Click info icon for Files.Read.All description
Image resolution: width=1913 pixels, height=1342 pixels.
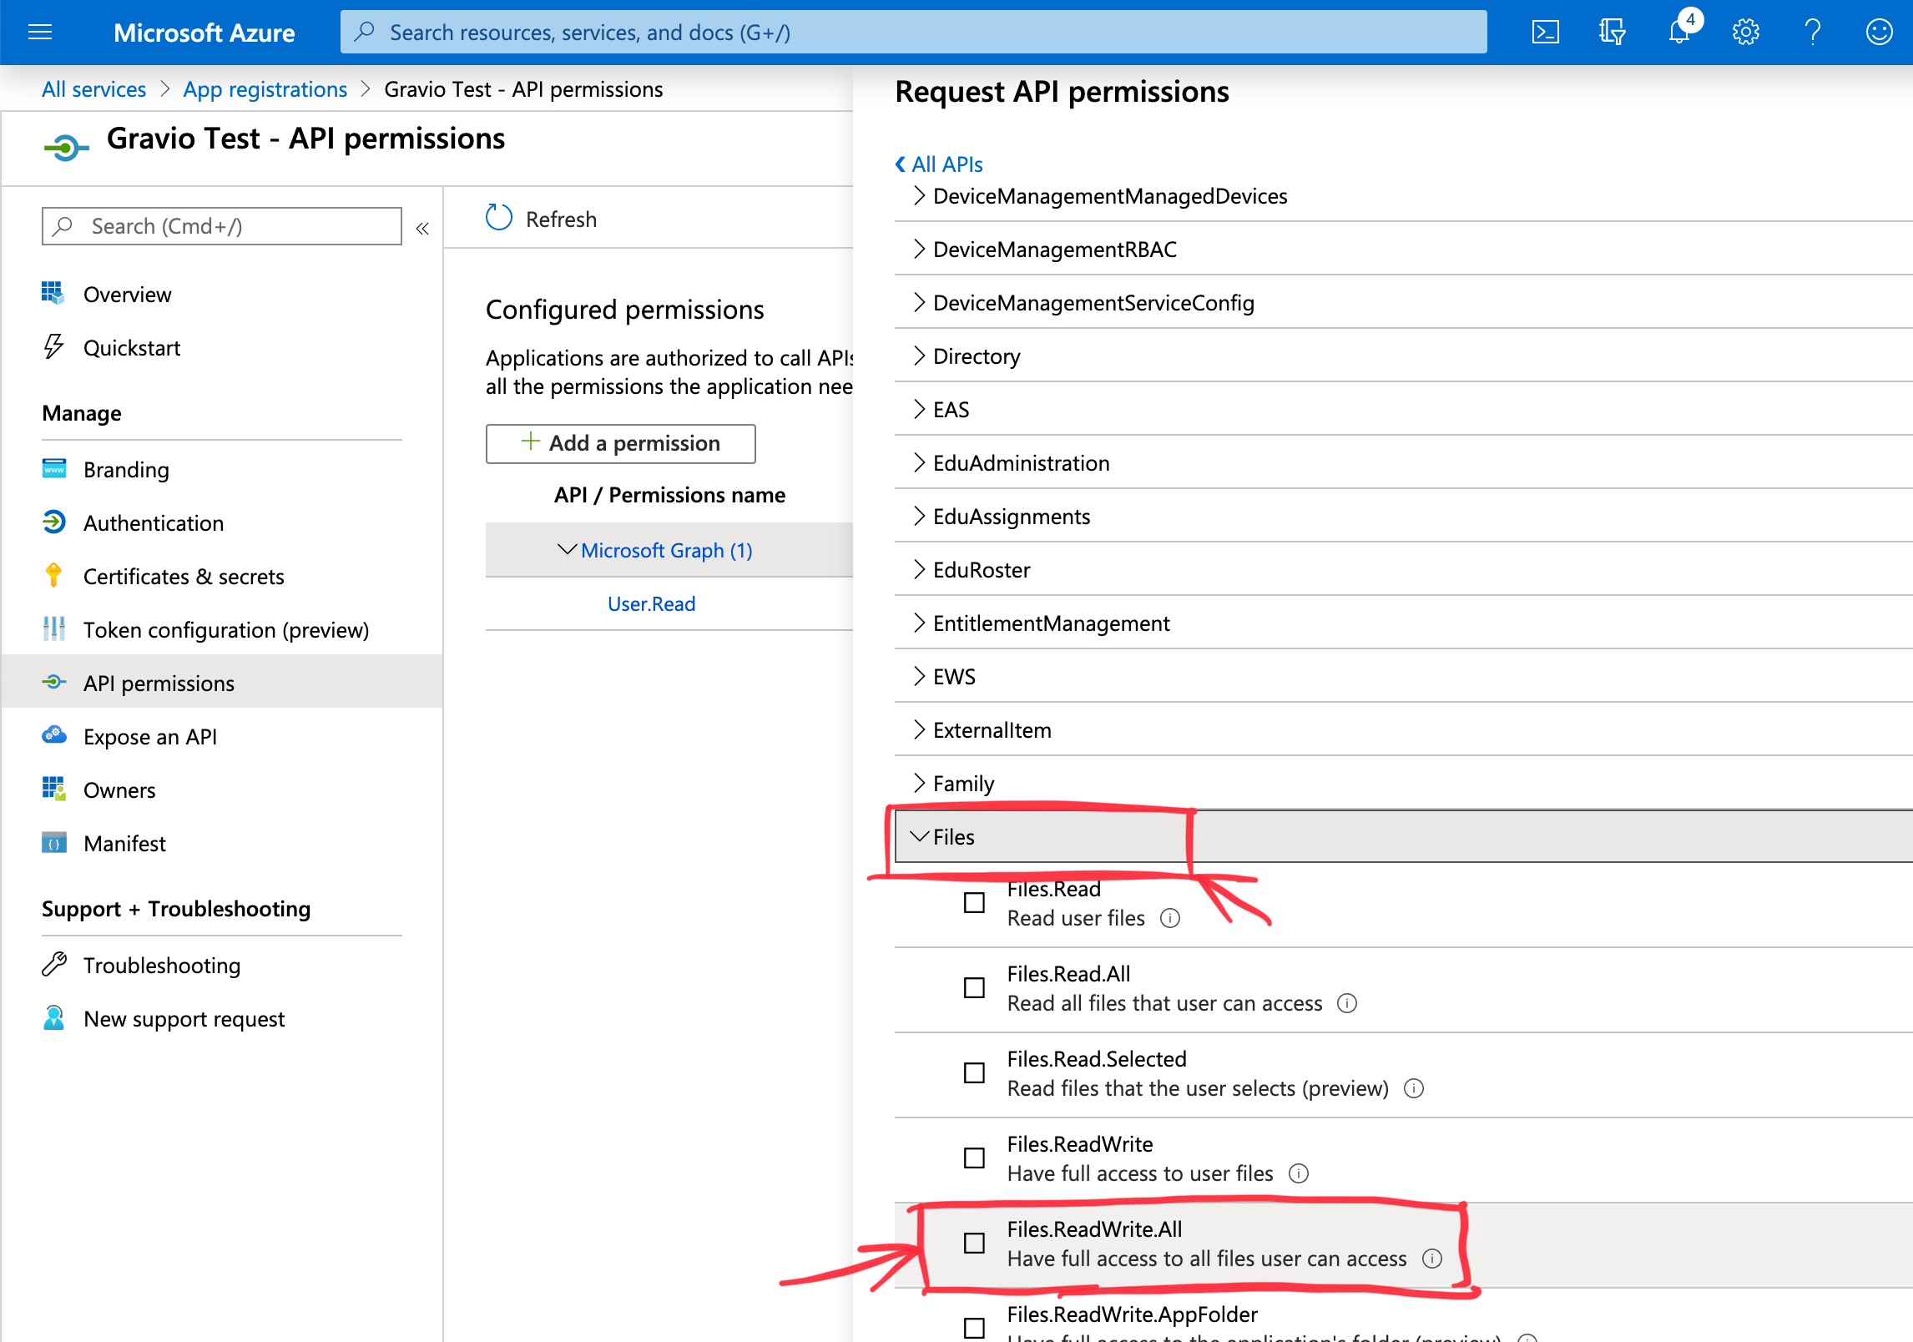pos(1347,1003)
